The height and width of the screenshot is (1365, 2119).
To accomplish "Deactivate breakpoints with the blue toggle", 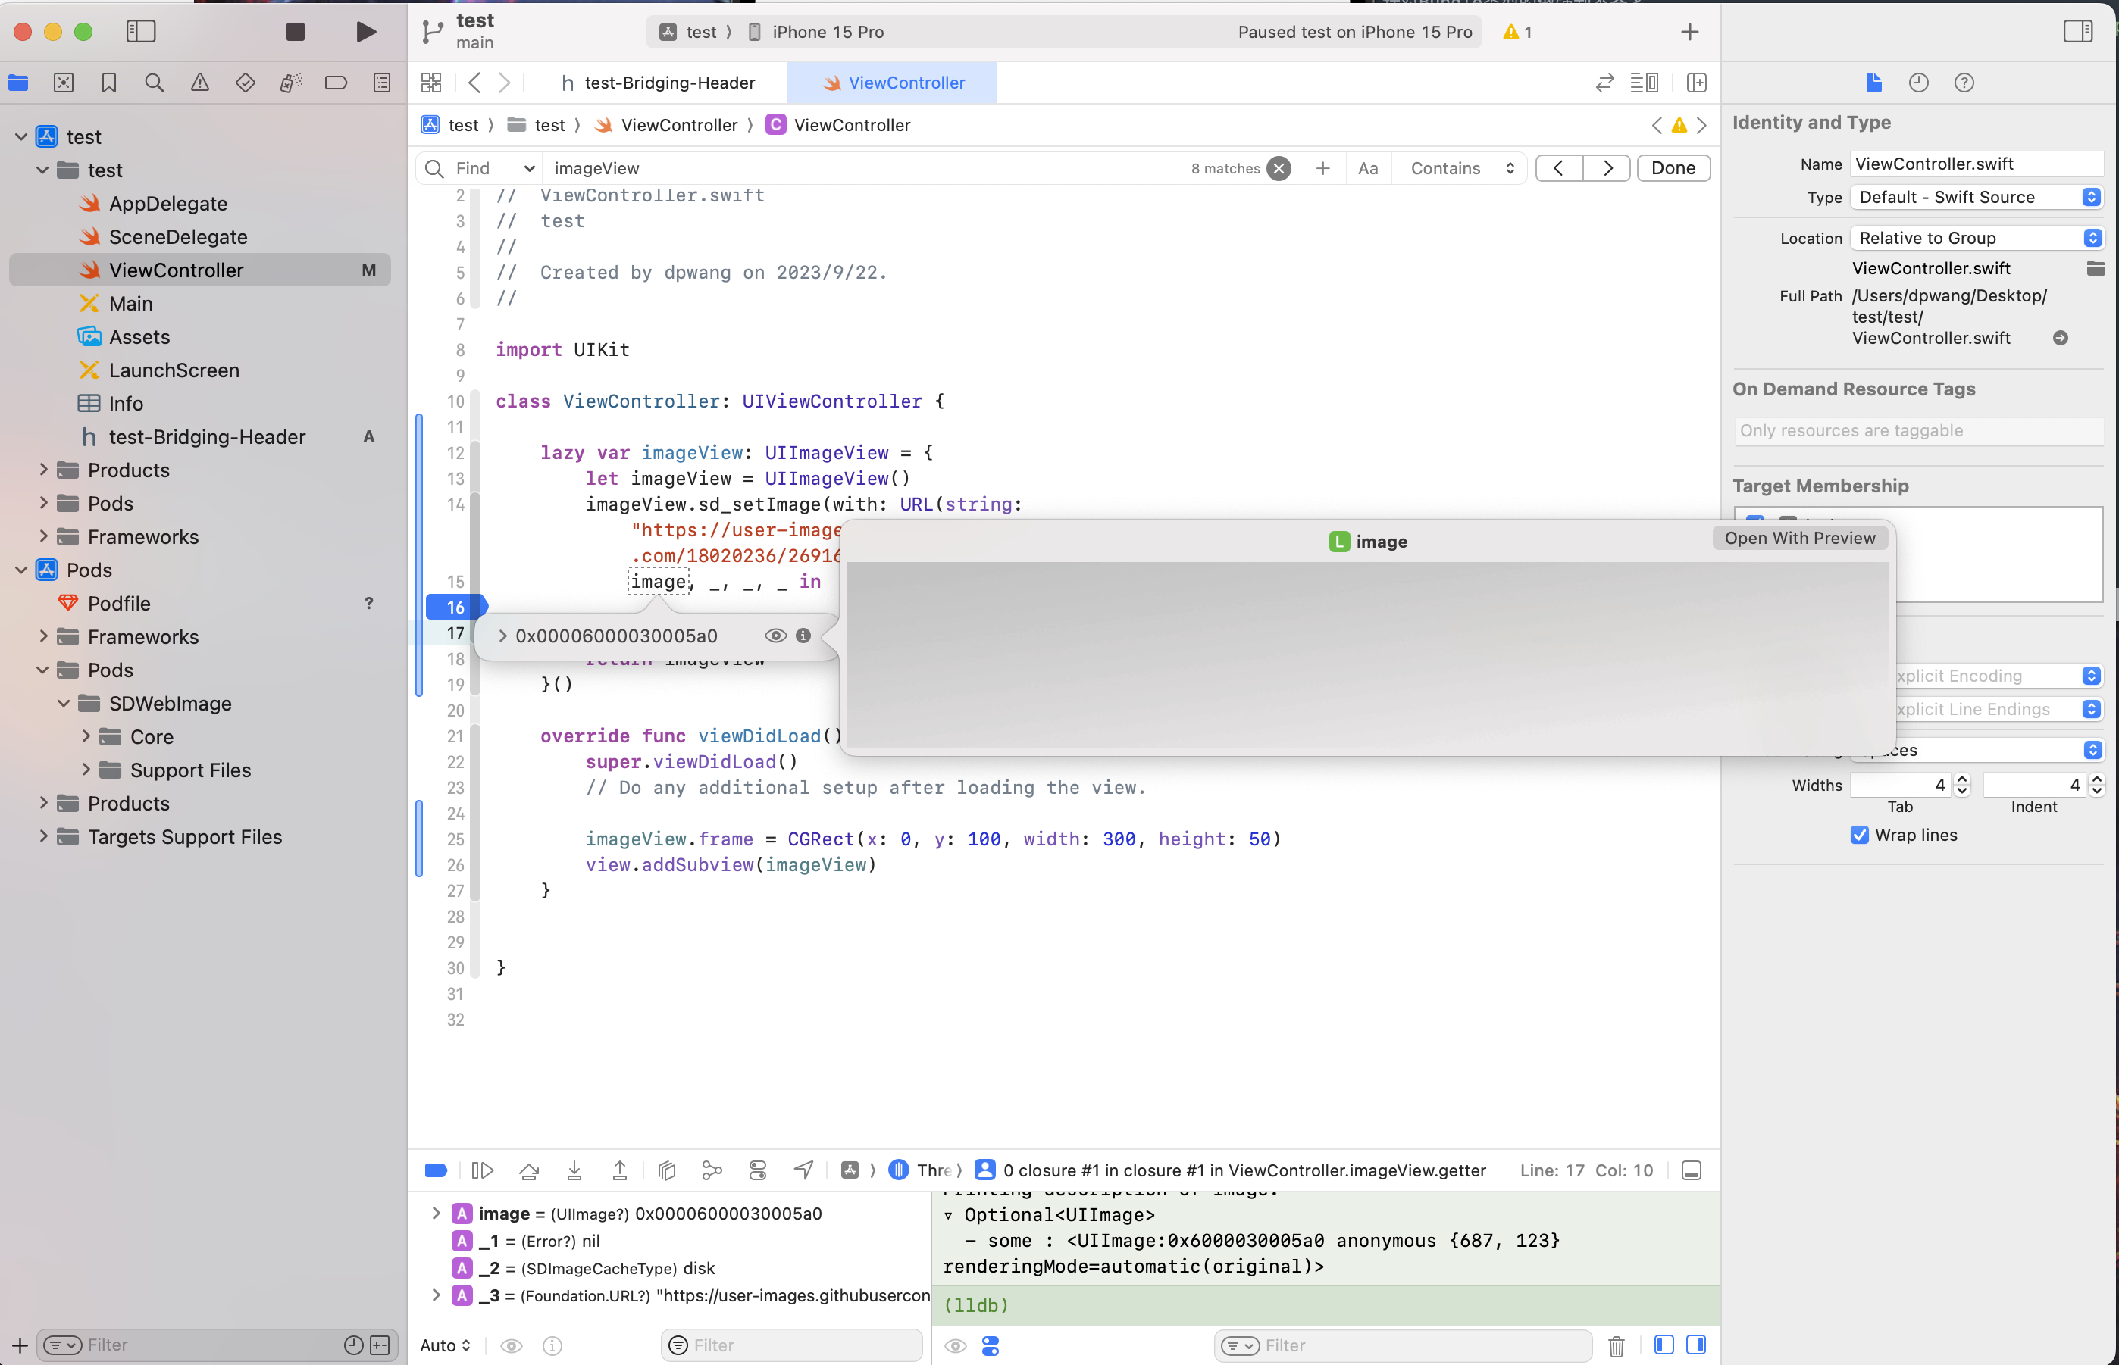I will pos(435,1170).
